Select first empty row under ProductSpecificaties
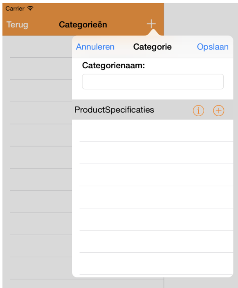The height and width of the screenshot is (288, 238). [x=153, y=130]
